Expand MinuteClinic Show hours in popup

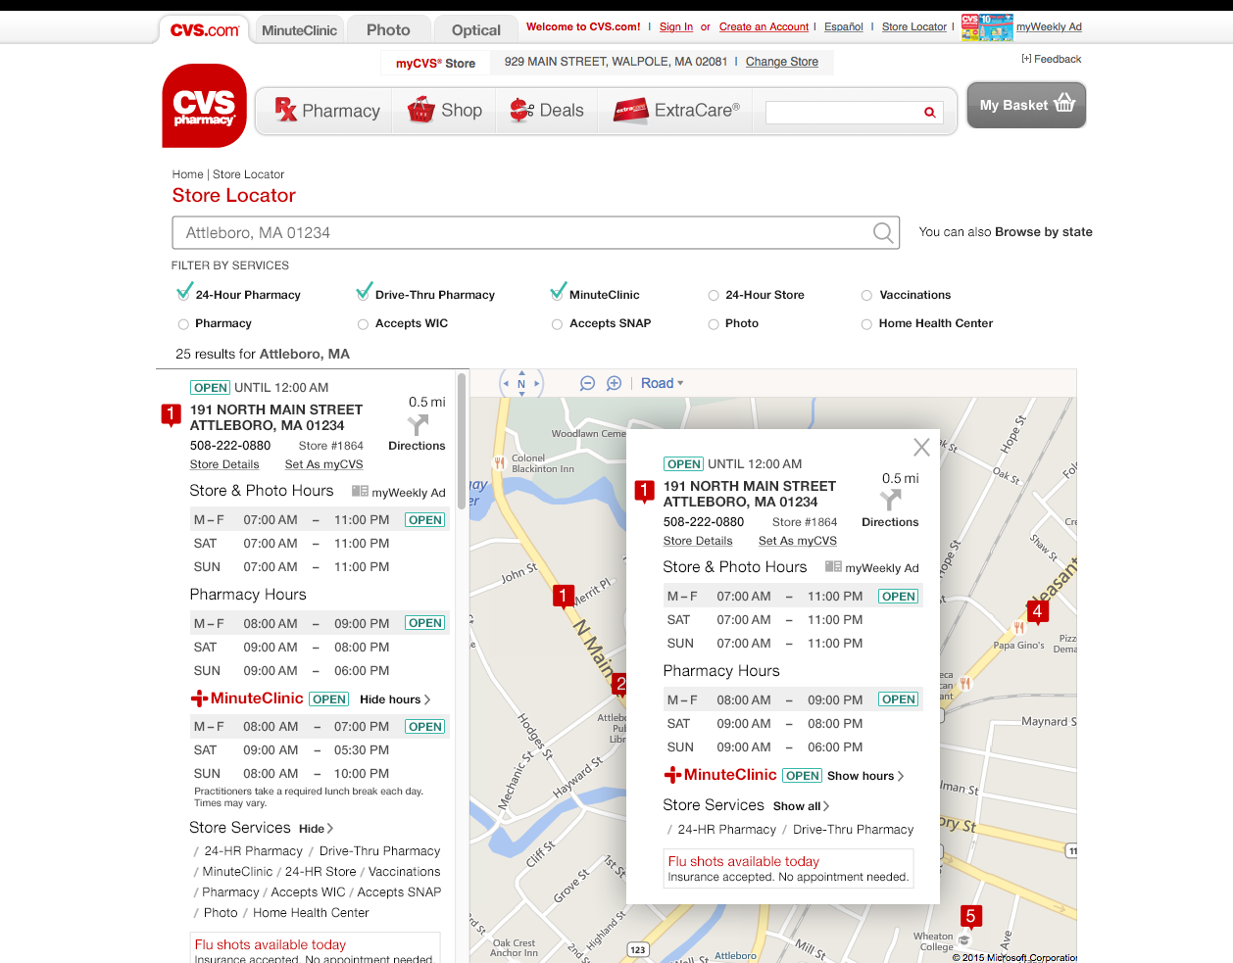pos(865,776)
